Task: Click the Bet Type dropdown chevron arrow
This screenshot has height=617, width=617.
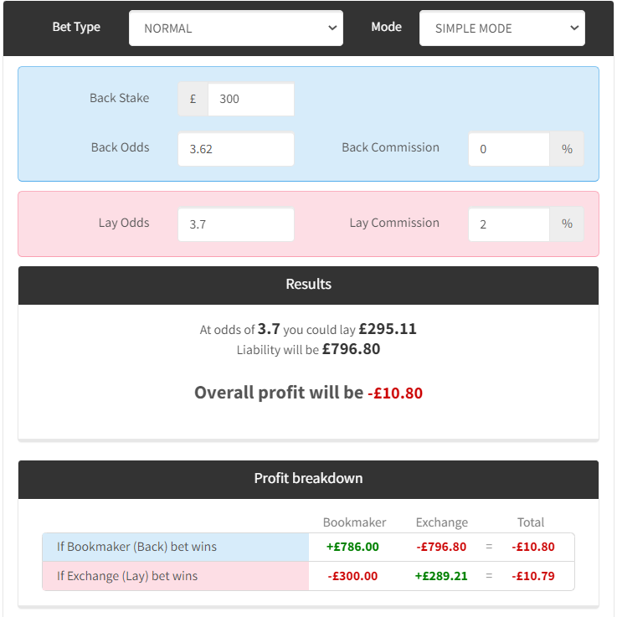Action: pos(332,28)
